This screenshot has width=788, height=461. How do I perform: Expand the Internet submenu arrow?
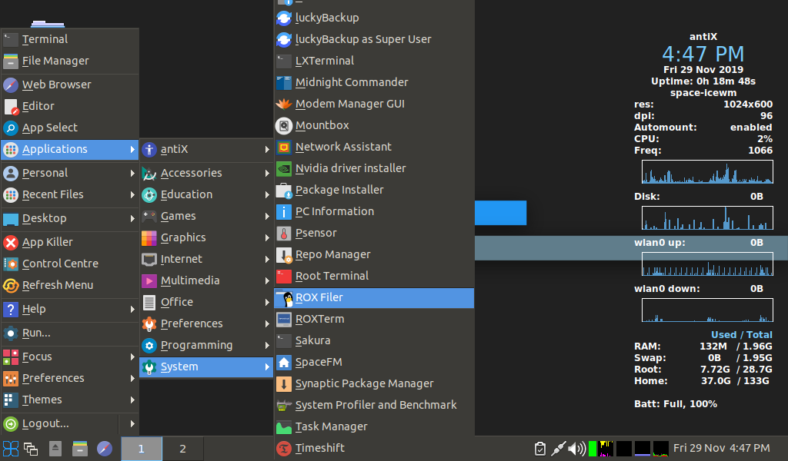pyautogui.click(x=267, y=260)
